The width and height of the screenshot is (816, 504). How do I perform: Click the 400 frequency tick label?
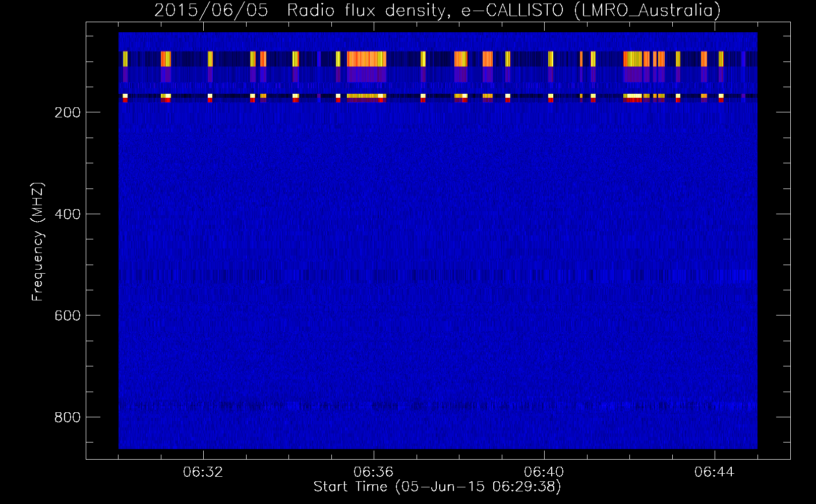[x=68, y=214]
